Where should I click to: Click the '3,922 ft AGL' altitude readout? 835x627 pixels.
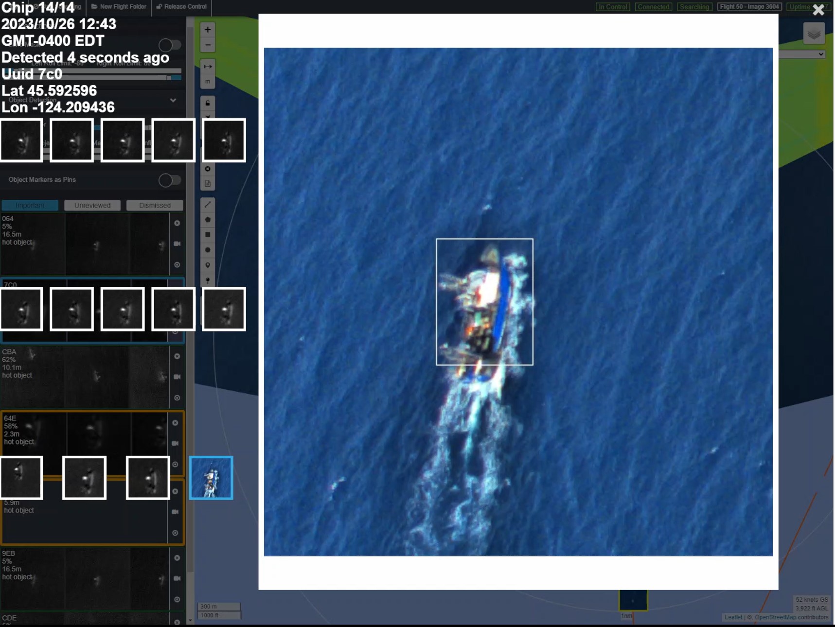tap(812, 609)
